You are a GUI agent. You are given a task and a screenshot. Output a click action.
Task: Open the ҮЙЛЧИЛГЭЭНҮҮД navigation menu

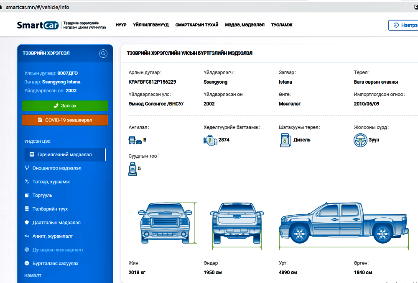pyautogui.click(x=150, y=25)
